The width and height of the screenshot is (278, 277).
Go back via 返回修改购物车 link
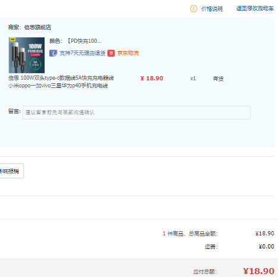click(x=255, y=8)
